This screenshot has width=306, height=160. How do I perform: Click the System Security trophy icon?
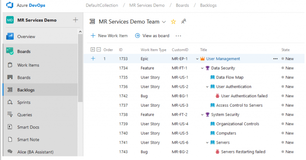pos(207,114)
